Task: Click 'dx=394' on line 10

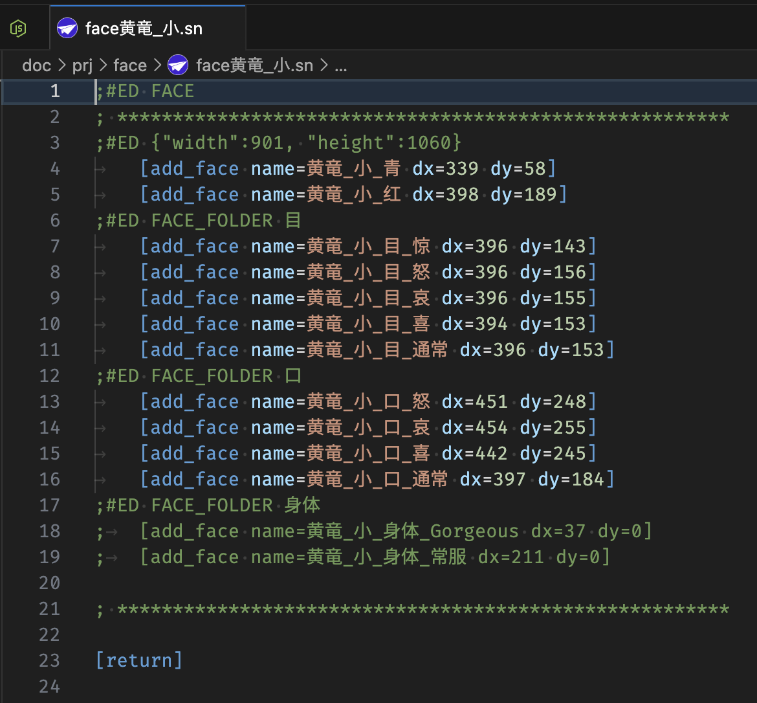Action: (475, 324)
